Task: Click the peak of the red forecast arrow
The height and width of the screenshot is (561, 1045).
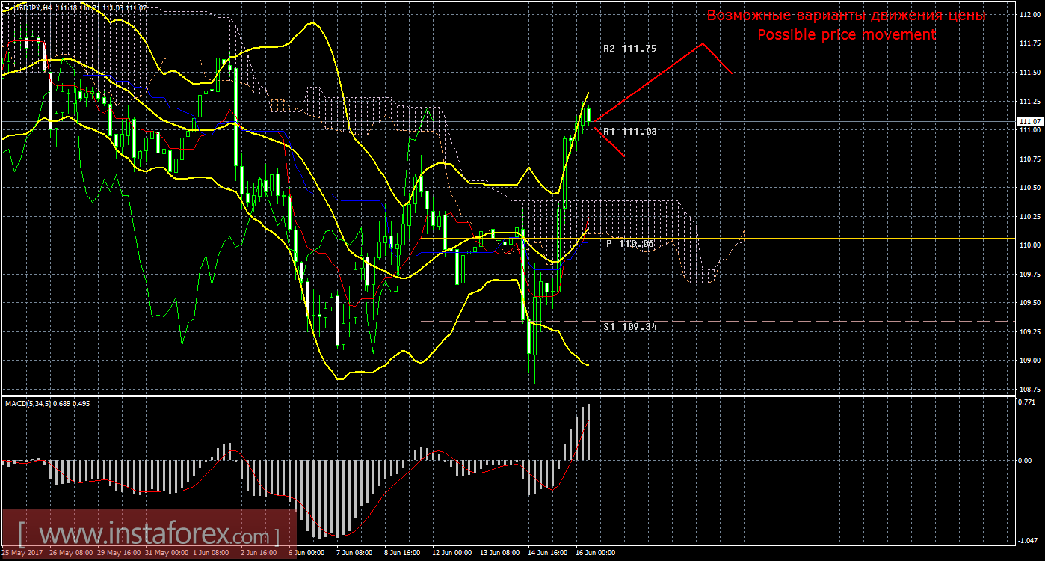Action: [702, 43]
